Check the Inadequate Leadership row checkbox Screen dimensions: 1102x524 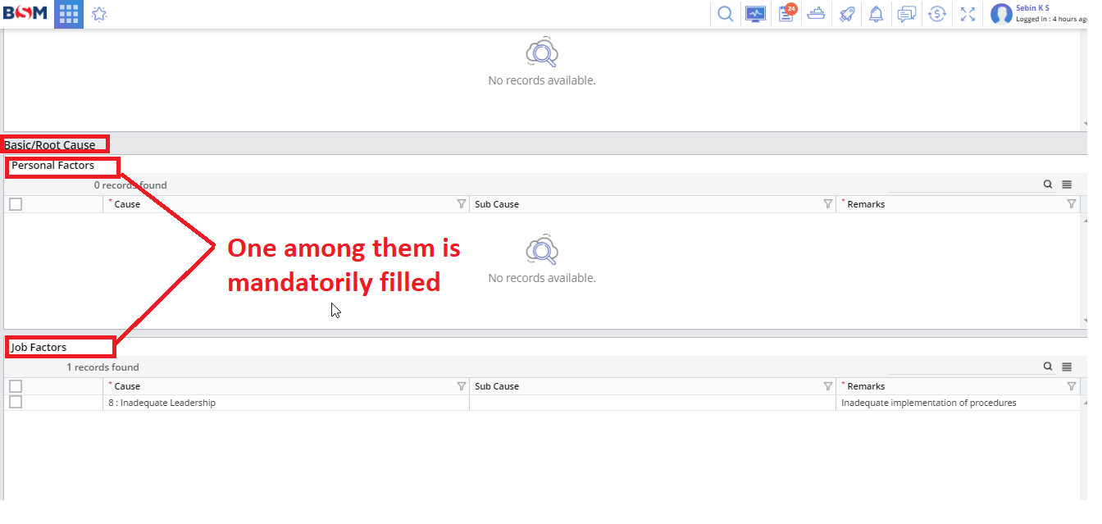point(16,402)
